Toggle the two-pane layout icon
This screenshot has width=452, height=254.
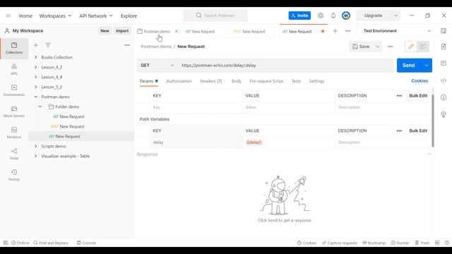(437, 243)
